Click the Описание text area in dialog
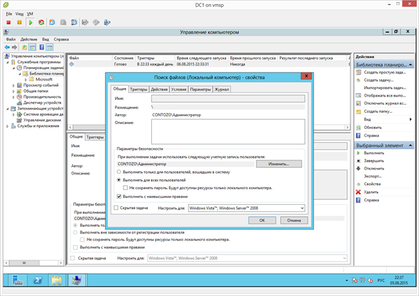Screen dimensions: 419x296 tap(228, 132)
